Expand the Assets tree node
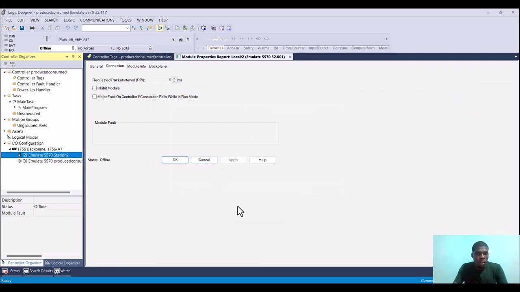This screenshot has height=292, width=520. tap(4, 131)
